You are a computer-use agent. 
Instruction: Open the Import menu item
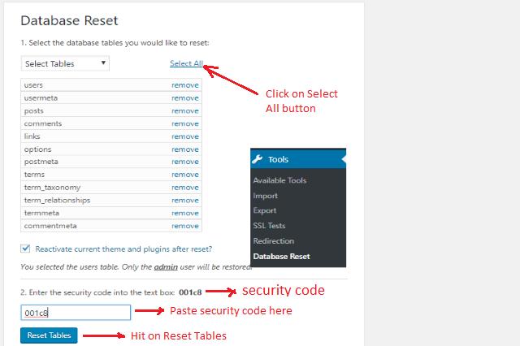click(266, 196)
